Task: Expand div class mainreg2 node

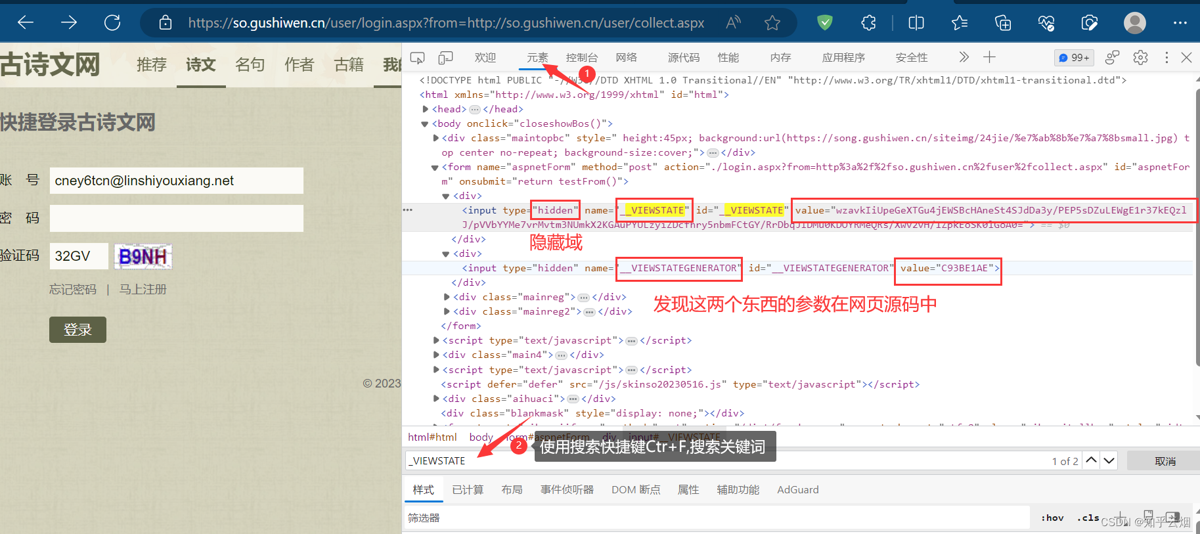Action: point(447,311)
